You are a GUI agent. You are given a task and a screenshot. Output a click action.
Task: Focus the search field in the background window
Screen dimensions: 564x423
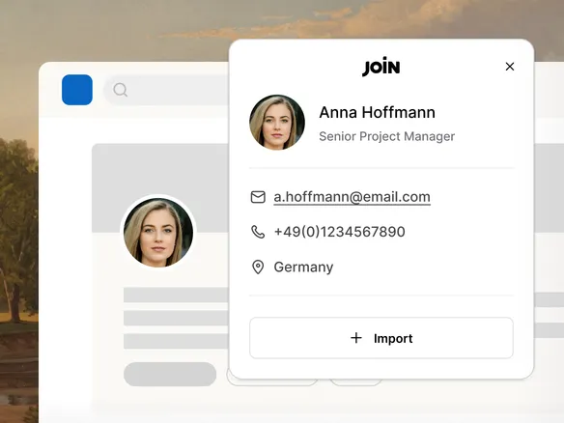[166, 90]
